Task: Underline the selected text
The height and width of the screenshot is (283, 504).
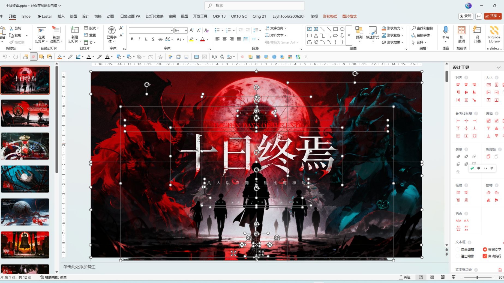Action: coord(146,39)
